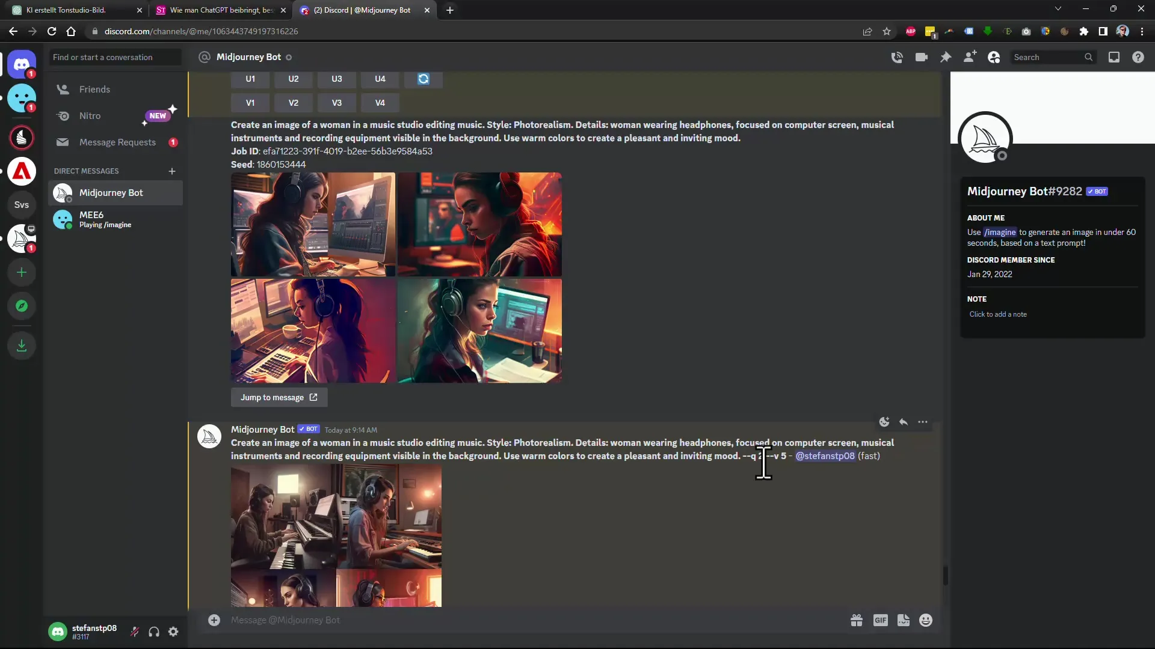The width and height of the screenshot is (1155, 649).
Task: Click the image refresh/re-roll icon
Action: [423, 79]
